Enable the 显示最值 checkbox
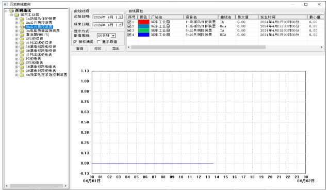The width and height of the screenshot is (327, 191). tap(99, 42)
